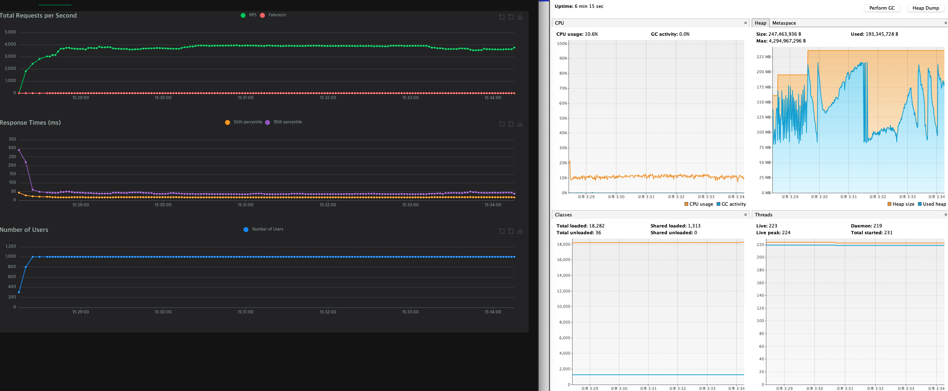Close the CPU monitor panel
The image size is (948, 391).
point(746,23)
